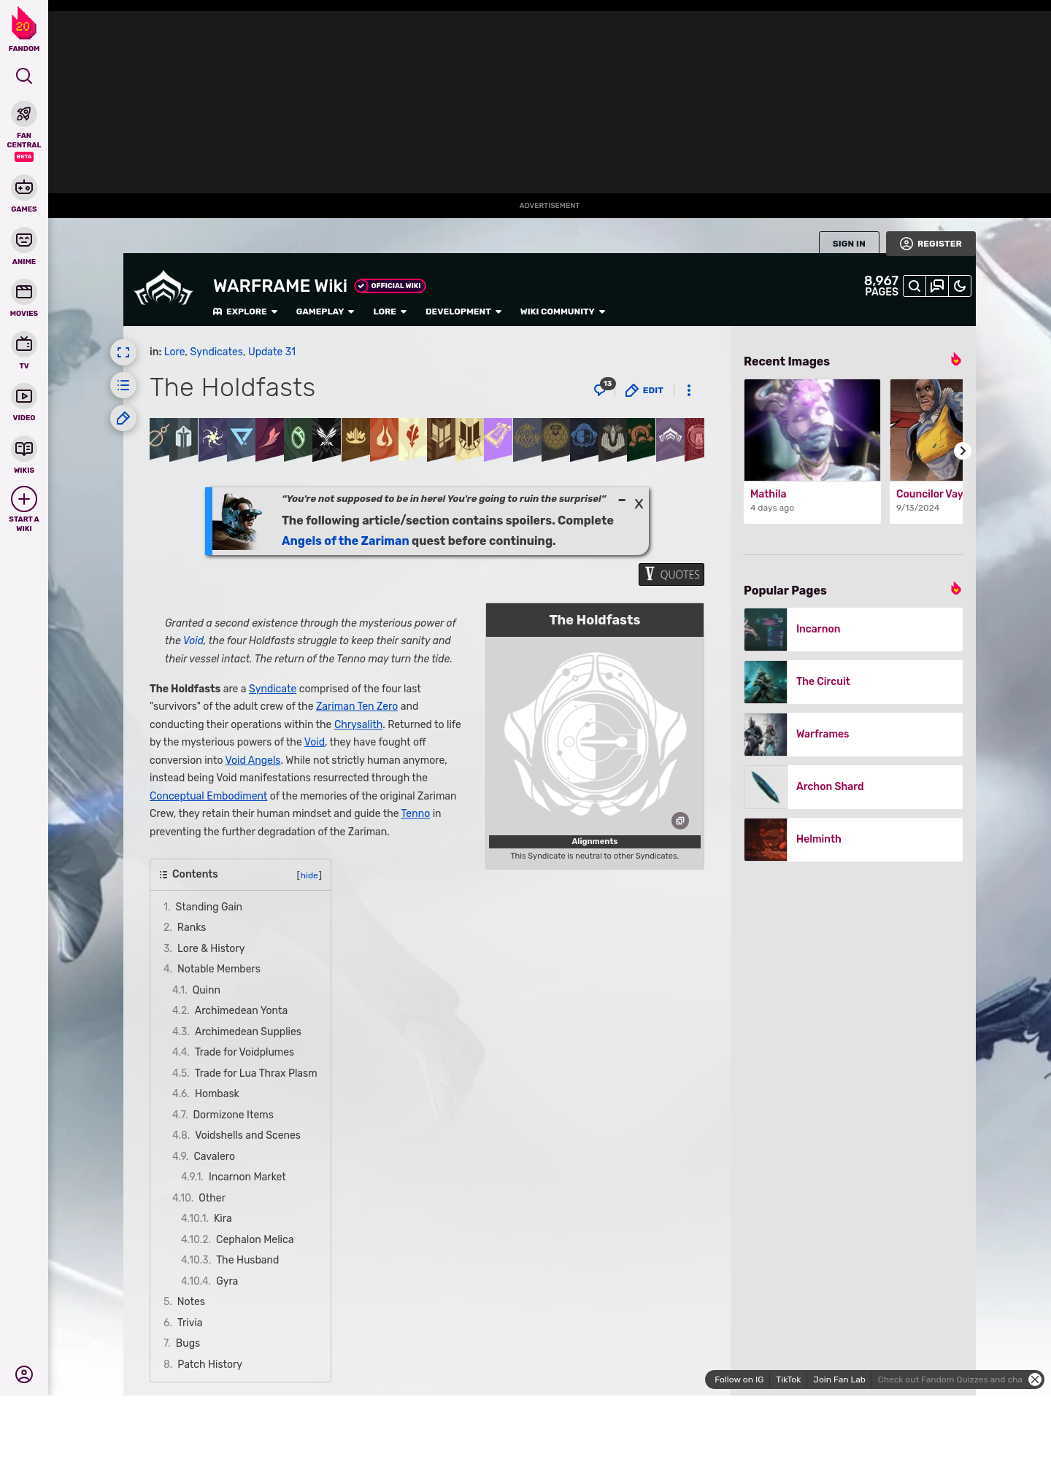Jump to Standing Gain section
The image size is (1051, 1459).
click(x=209, y=907)
